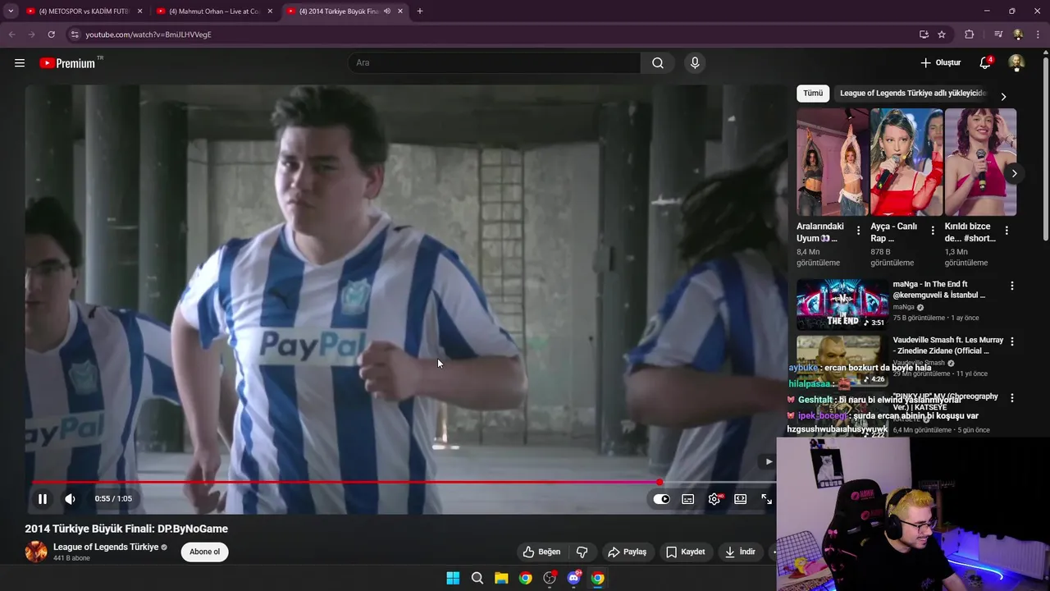This screenshot has height=591, width=1050.
Task: Click the 441 B abone subscriber count
Action: pyautogui.click(x=71, y=558)
